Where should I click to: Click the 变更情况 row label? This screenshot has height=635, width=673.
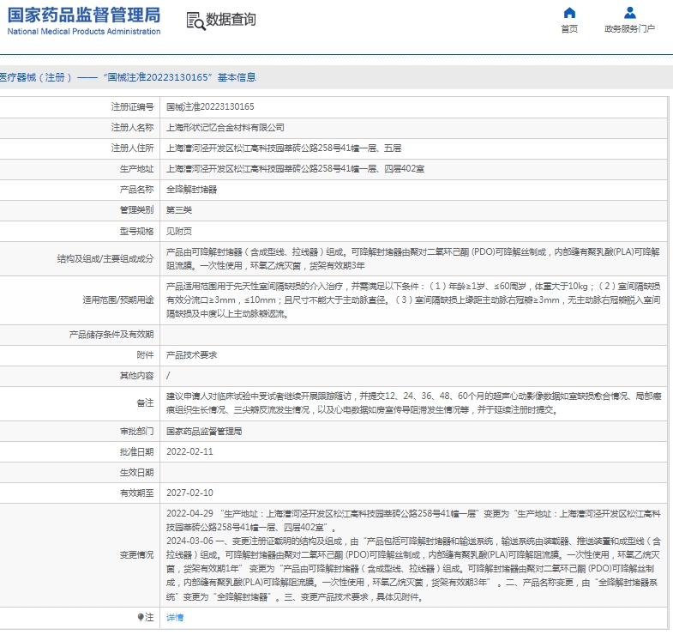[x=136, y=555]
